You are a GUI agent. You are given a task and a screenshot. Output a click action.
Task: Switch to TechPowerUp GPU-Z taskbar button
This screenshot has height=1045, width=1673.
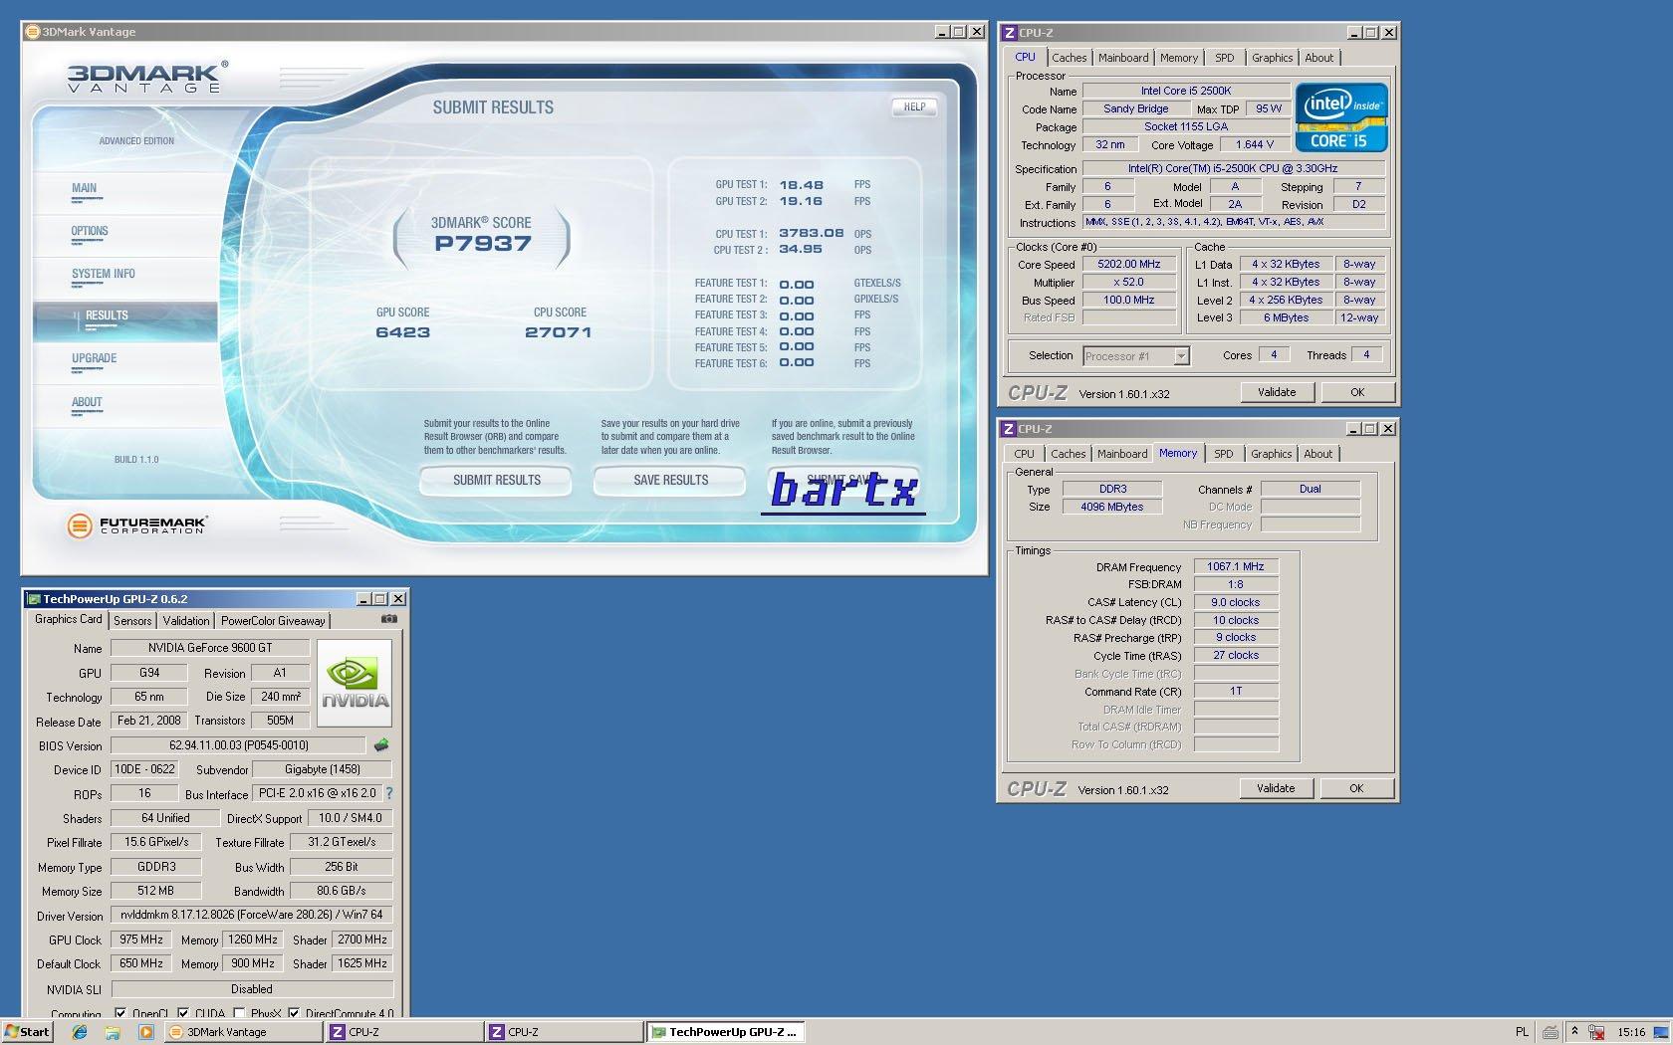click(x=725, y=1032)
